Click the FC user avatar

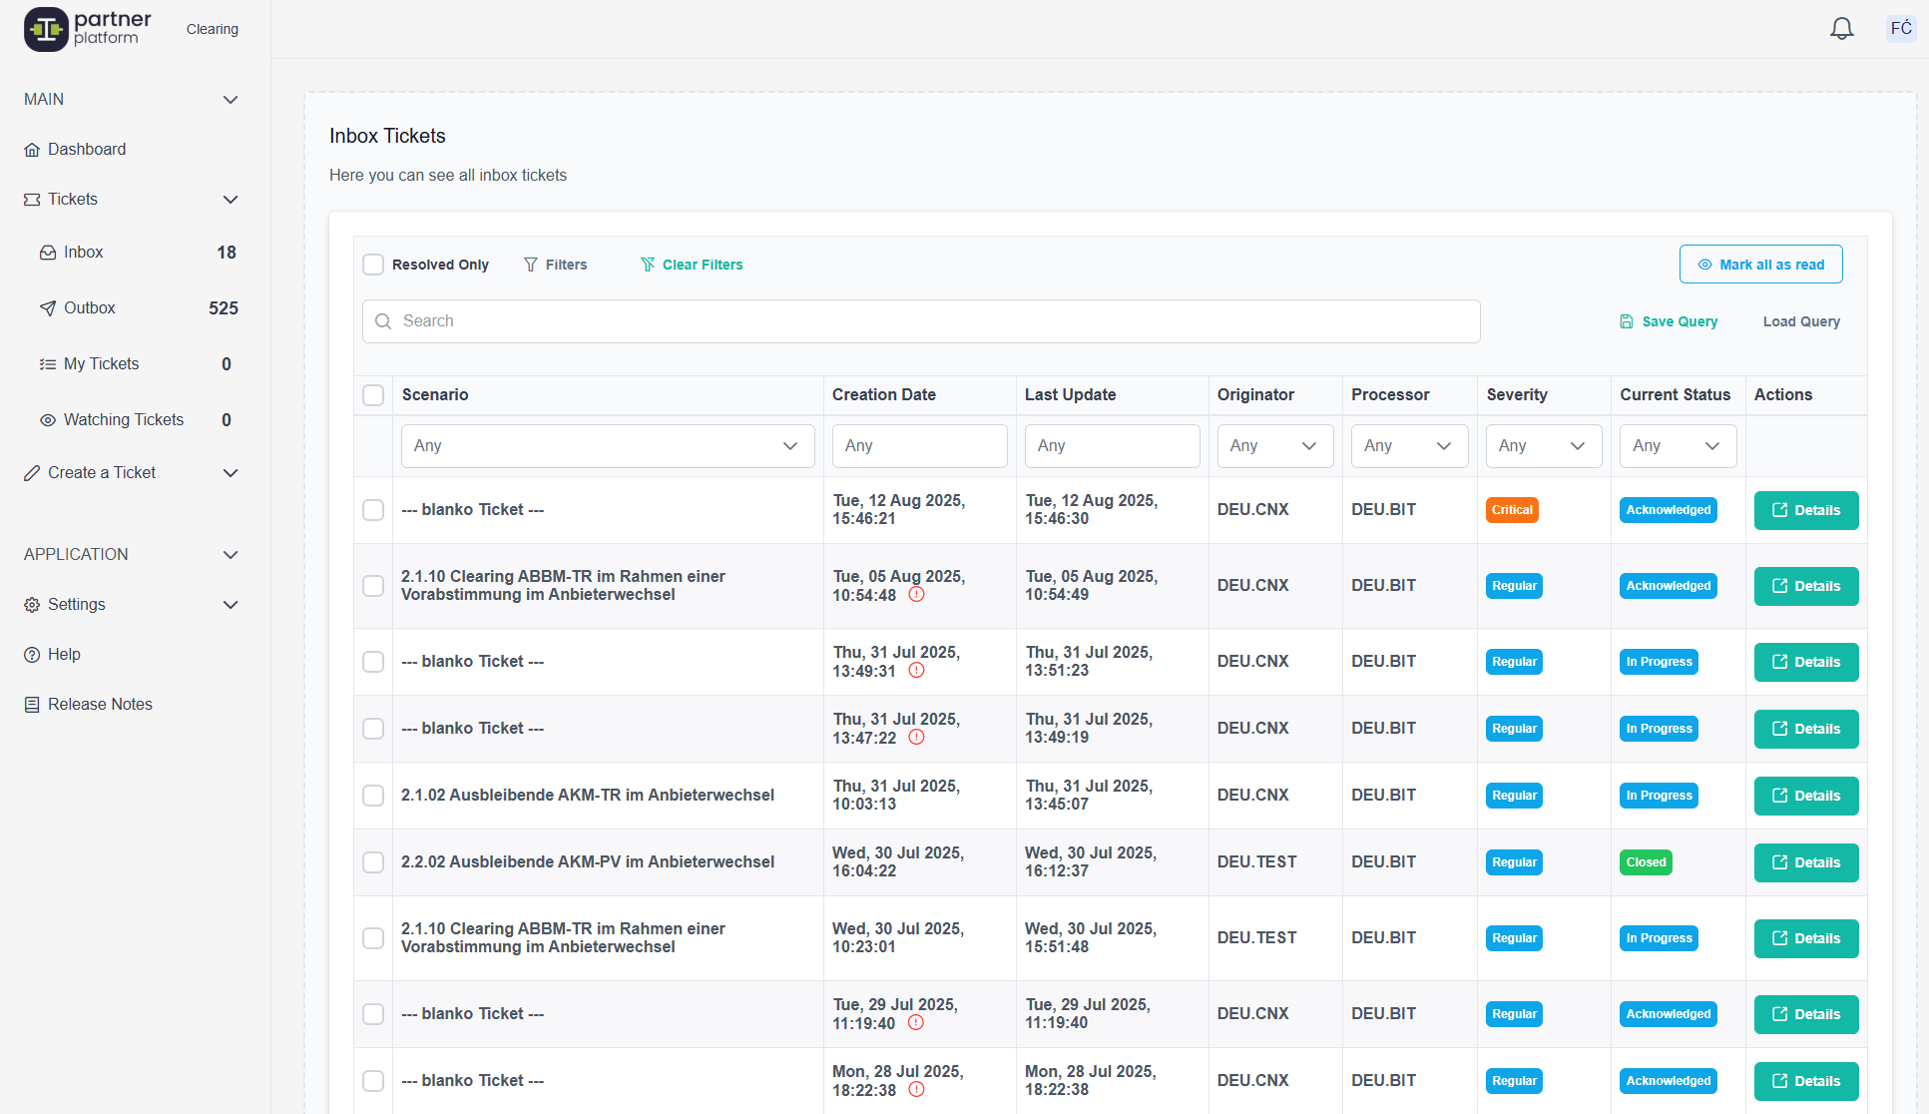click(1900, 28)
